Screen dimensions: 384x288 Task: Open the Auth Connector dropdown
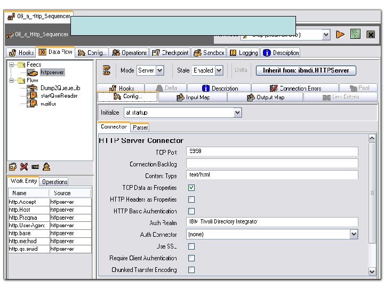coord(354,234)
